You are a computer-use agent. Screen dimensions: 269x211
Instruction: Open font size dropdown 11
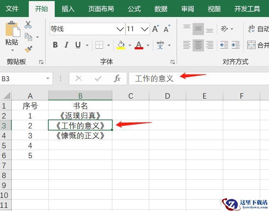click(x=145, y=29)
